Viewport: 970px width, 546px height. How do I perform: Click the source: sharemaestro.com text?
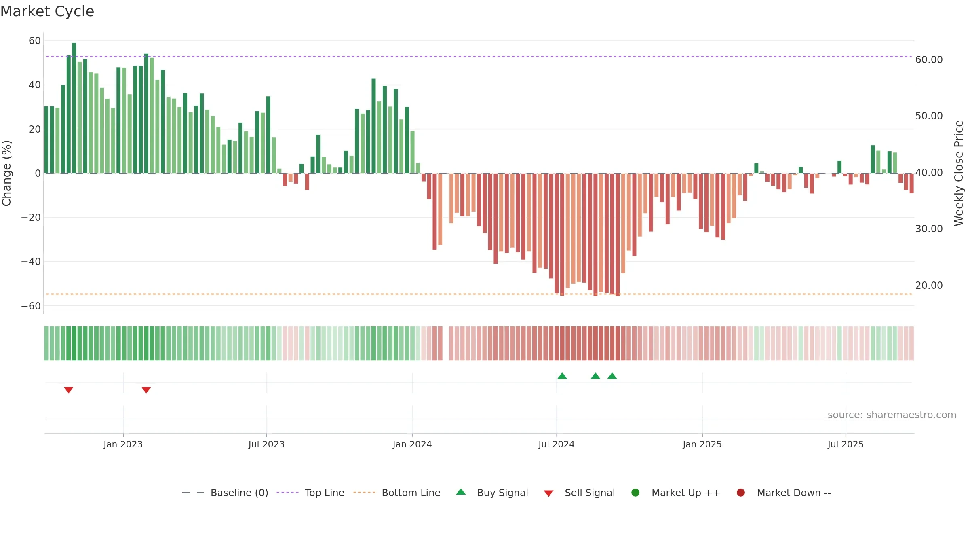click(x=892, y=415)
